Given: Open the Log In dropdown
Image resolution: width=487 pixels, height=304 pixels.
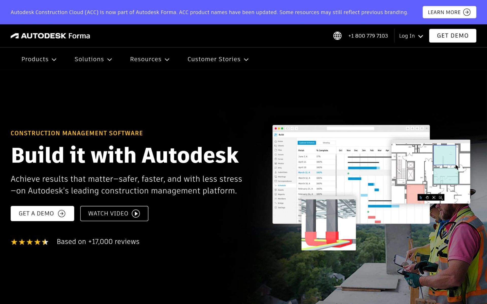Looking at the screenshot, I should click(411, 36).
